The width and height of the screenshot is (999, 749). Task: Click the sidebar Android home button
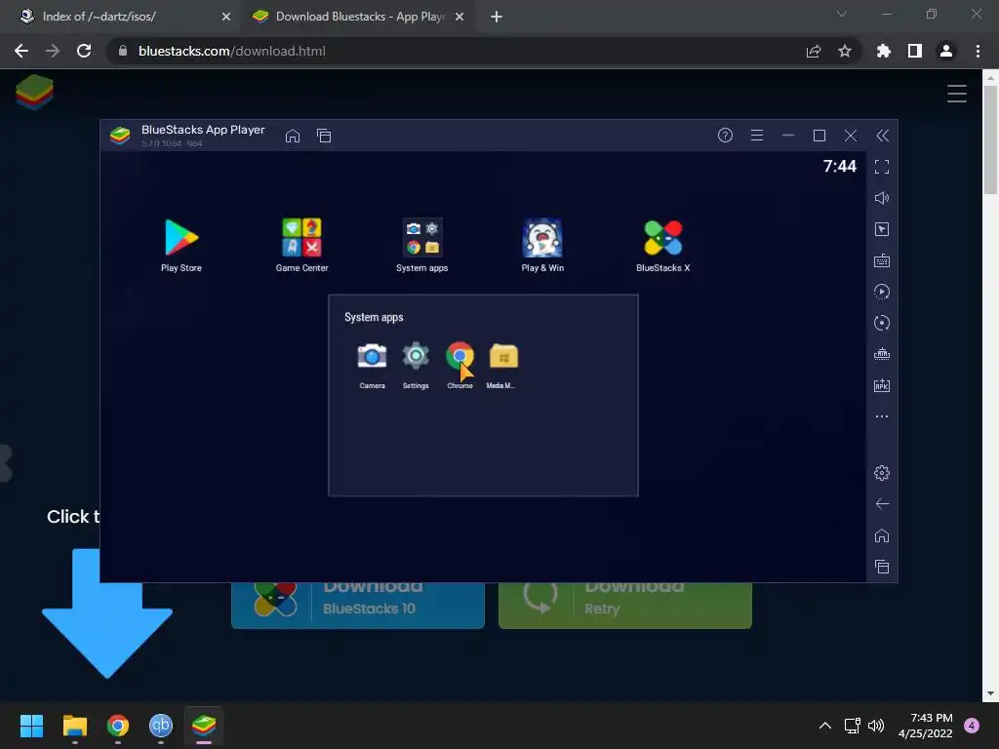[882, 535]
